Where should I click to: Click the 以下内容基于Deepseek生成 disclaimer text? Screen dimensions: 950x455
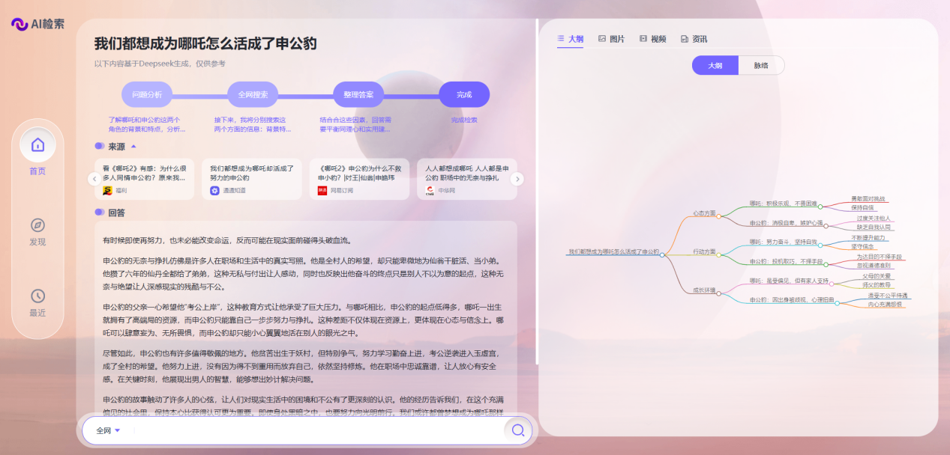coord(160,64)
